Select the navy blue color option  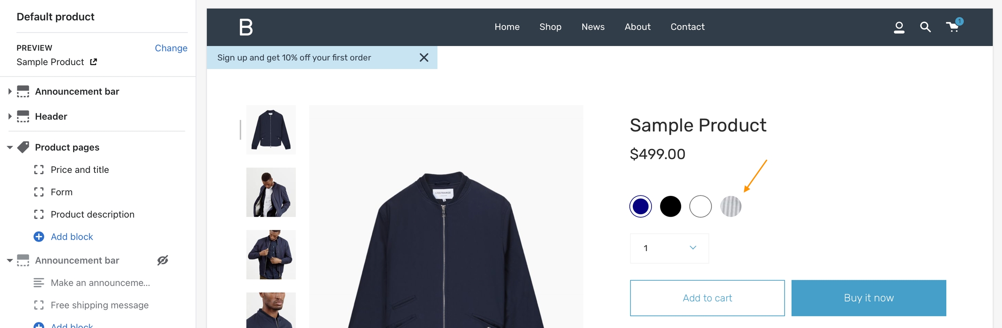tap(641, 206)
